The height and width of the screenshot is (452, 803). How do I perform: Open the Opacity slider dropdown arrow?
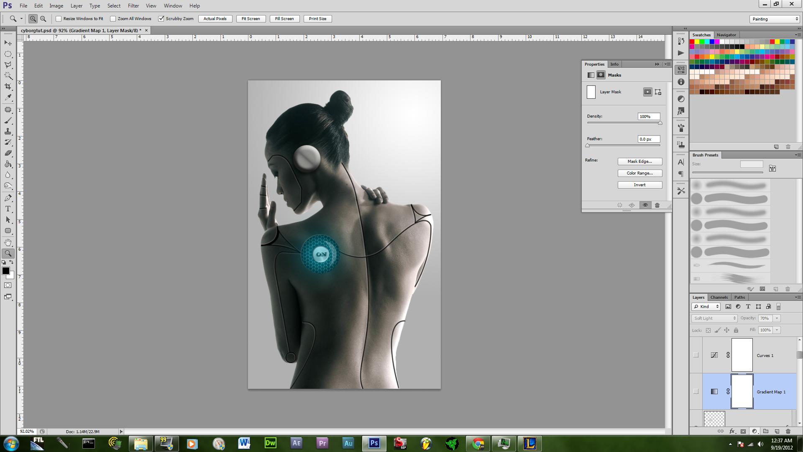[777, 318]
